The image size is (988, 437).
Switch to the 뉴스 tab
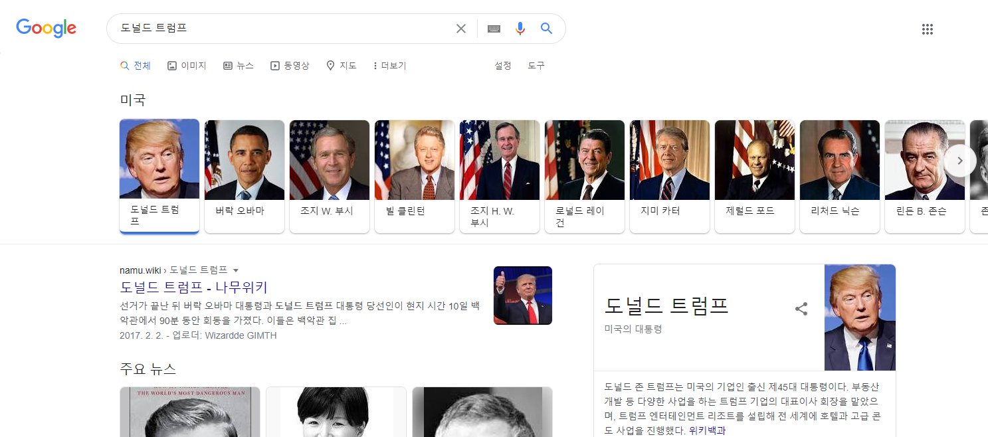[239, 66]
